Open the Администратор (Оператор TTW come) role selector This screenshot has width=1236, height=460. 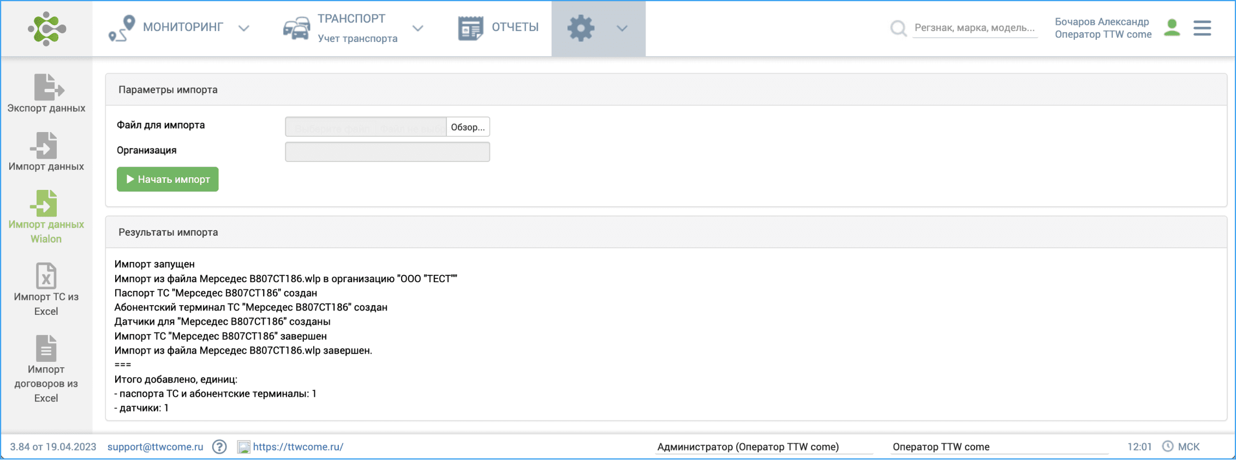tap(764, 447)
